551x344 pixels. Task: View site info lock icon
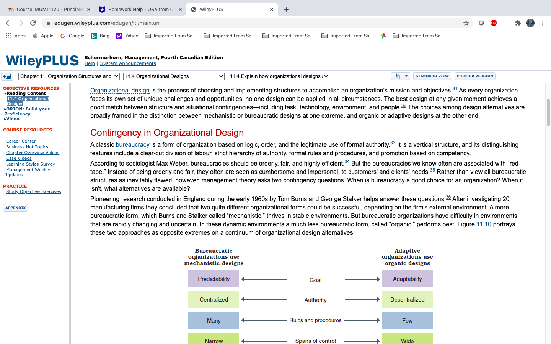pos(48,23)
